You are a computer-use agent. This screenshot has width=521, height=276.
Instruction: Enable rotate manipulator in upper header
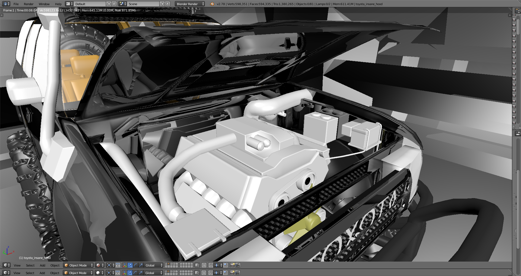(135, 265)
